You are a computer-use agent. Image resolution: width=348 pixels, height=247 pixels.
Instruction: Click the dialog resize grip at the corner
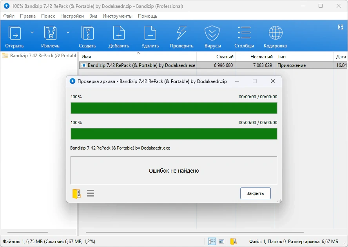pos(279,200)
